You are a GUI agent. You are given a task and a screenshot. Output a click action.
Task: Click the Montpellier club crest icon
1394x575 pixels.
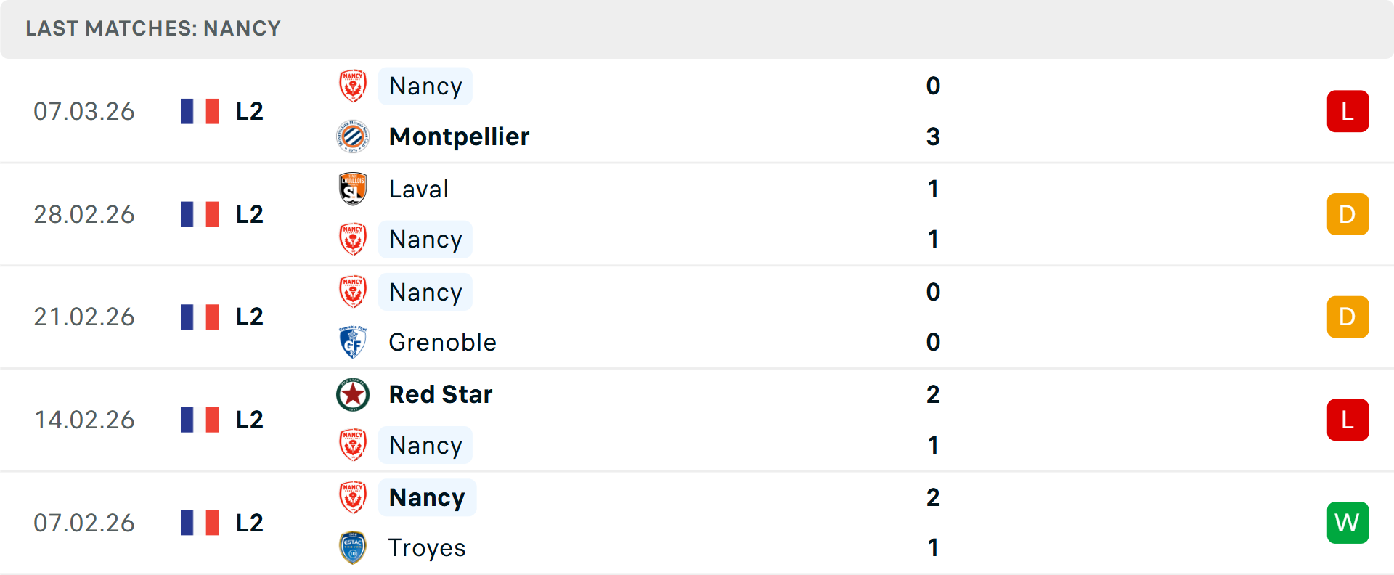353,136
